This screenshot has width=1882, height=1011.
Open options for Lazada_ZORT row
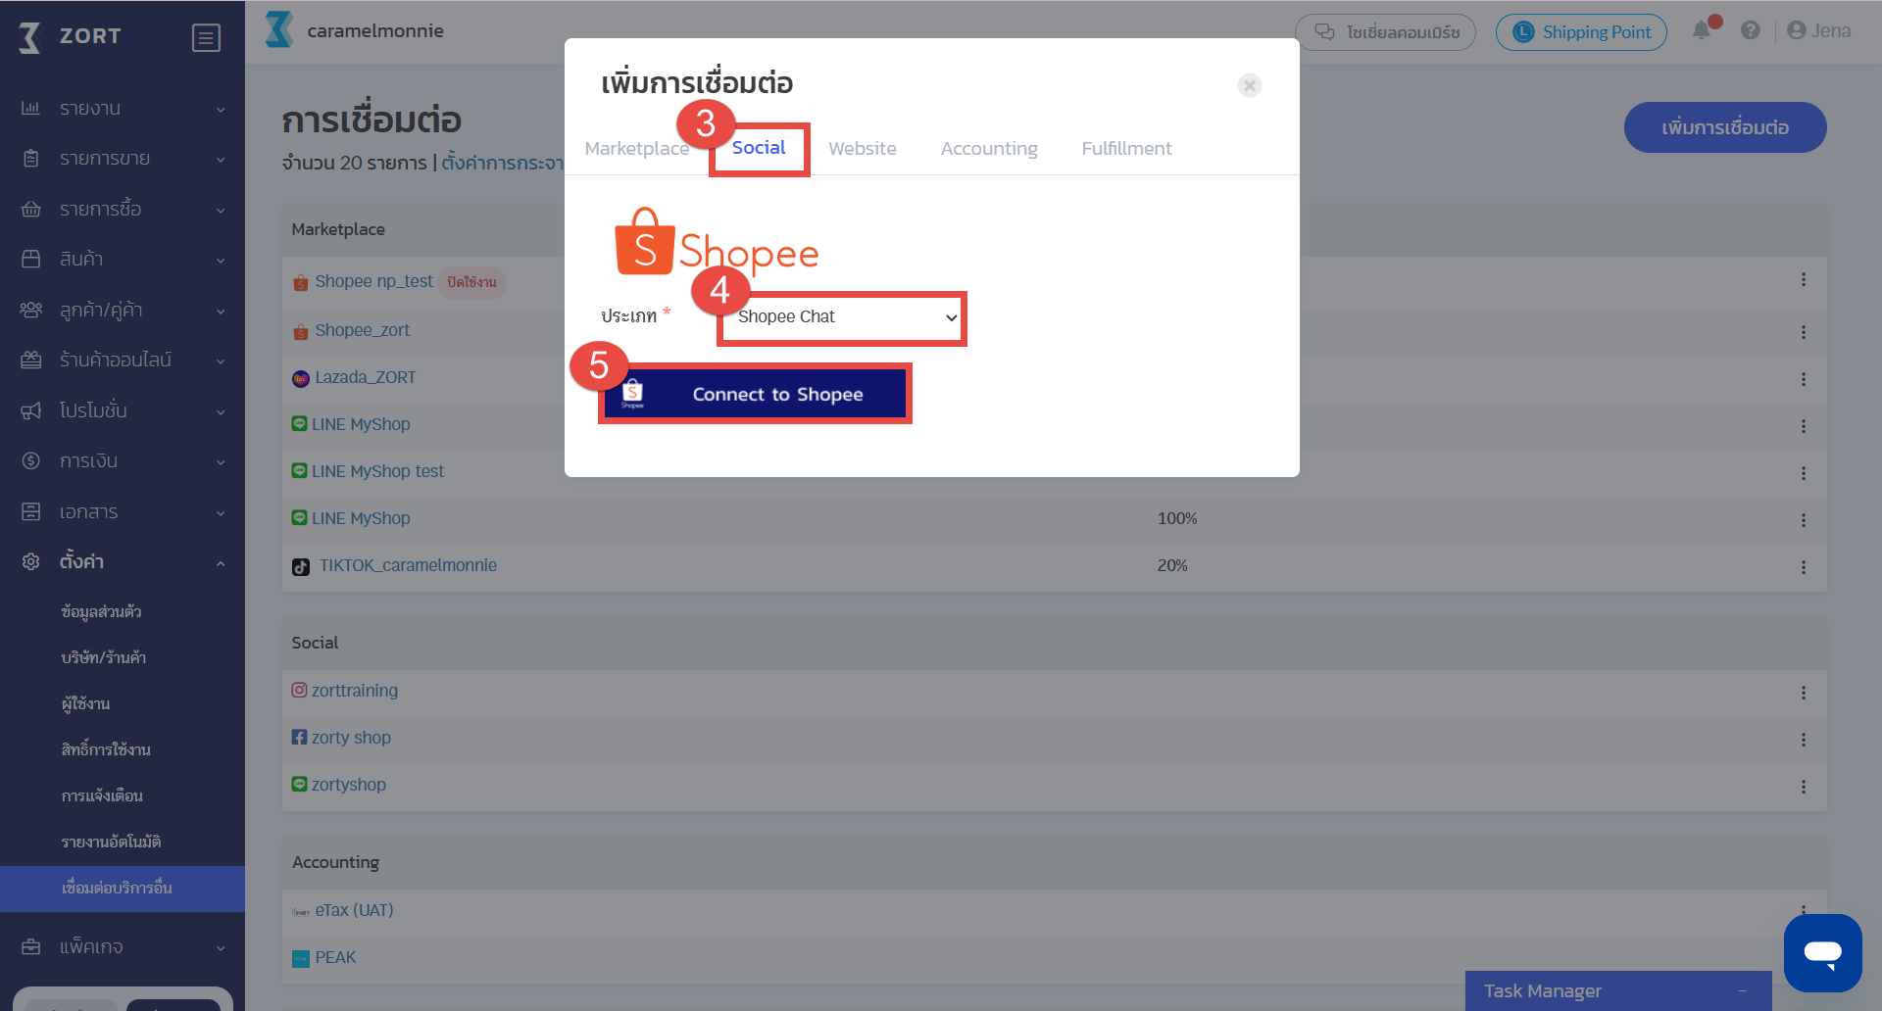(x=1804, y=379)
